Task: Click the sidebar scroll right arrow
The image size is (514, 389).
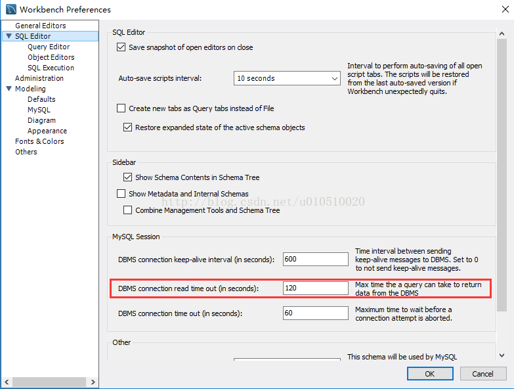Action: point(93,382)
